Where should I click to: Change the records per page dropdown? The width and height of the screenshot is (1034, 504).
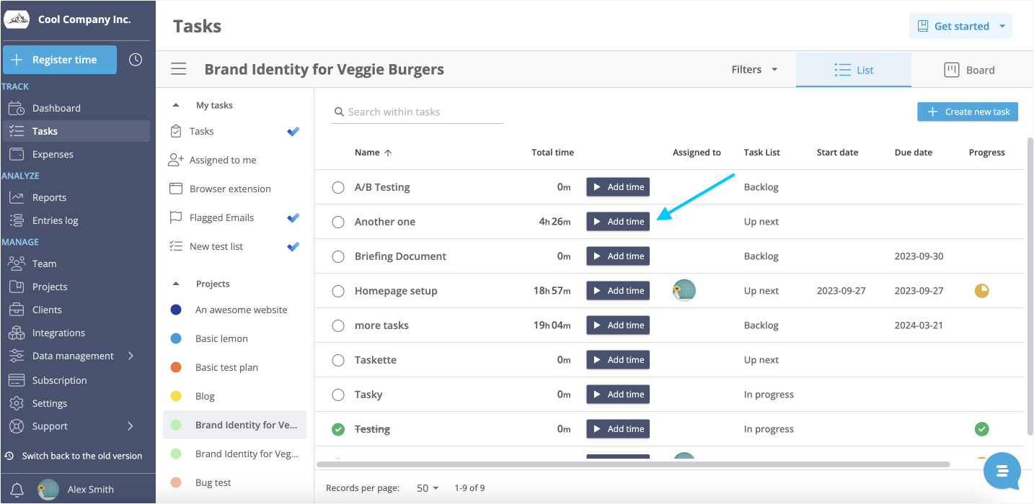[428, 488]
